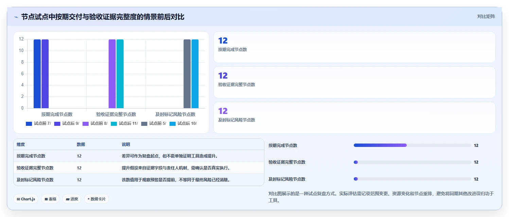Click the gray bar in 及时标记风险节点数 group
509x217 pixels.
tap(187, 74)
